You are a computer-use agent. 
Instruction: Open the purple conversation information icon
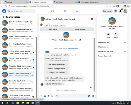point(92,19)
